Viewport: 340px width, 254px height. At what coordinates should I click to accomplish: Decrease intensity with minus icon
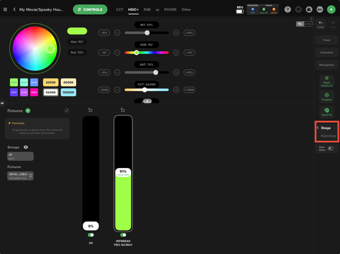pos(117,33)
